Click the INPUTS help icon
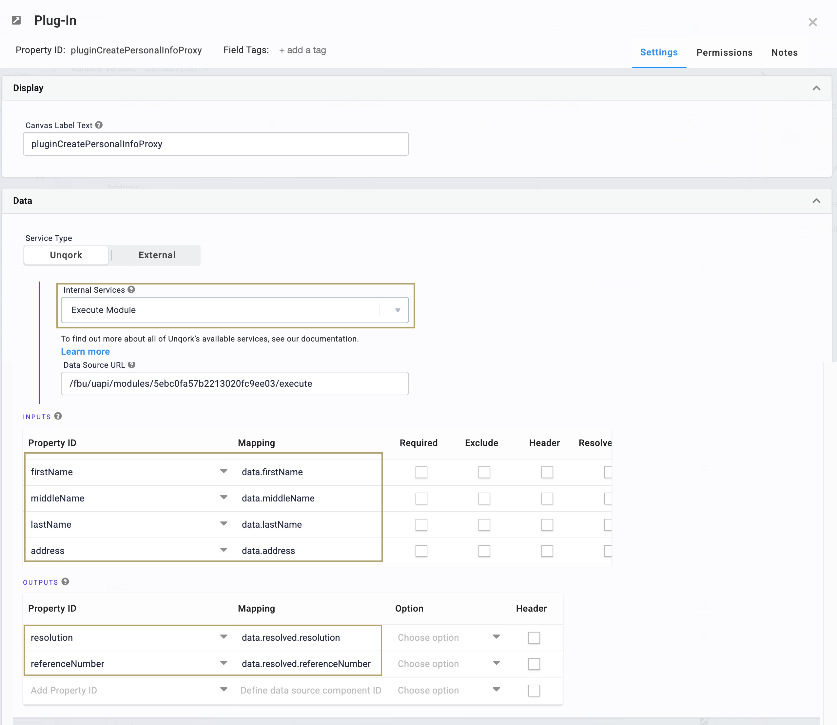 pyautogui.click(x=58, y=416)
